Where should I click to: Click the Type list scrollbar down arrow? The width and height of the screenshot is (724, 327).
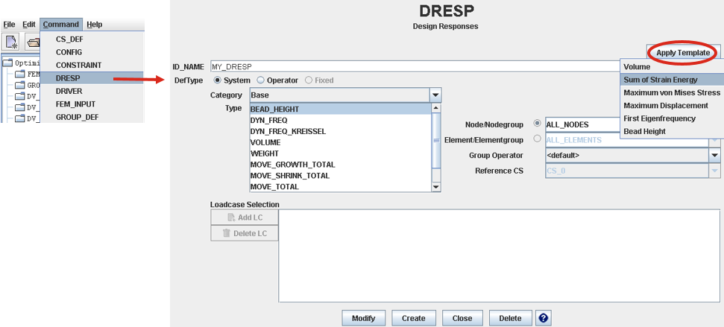pos(436,187)
